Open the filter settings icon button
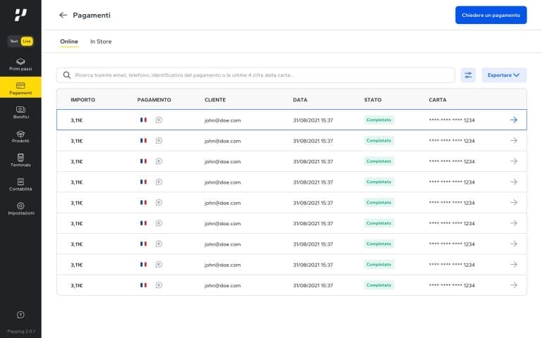This screenshot has height=338, width=542. coord(468,75)
